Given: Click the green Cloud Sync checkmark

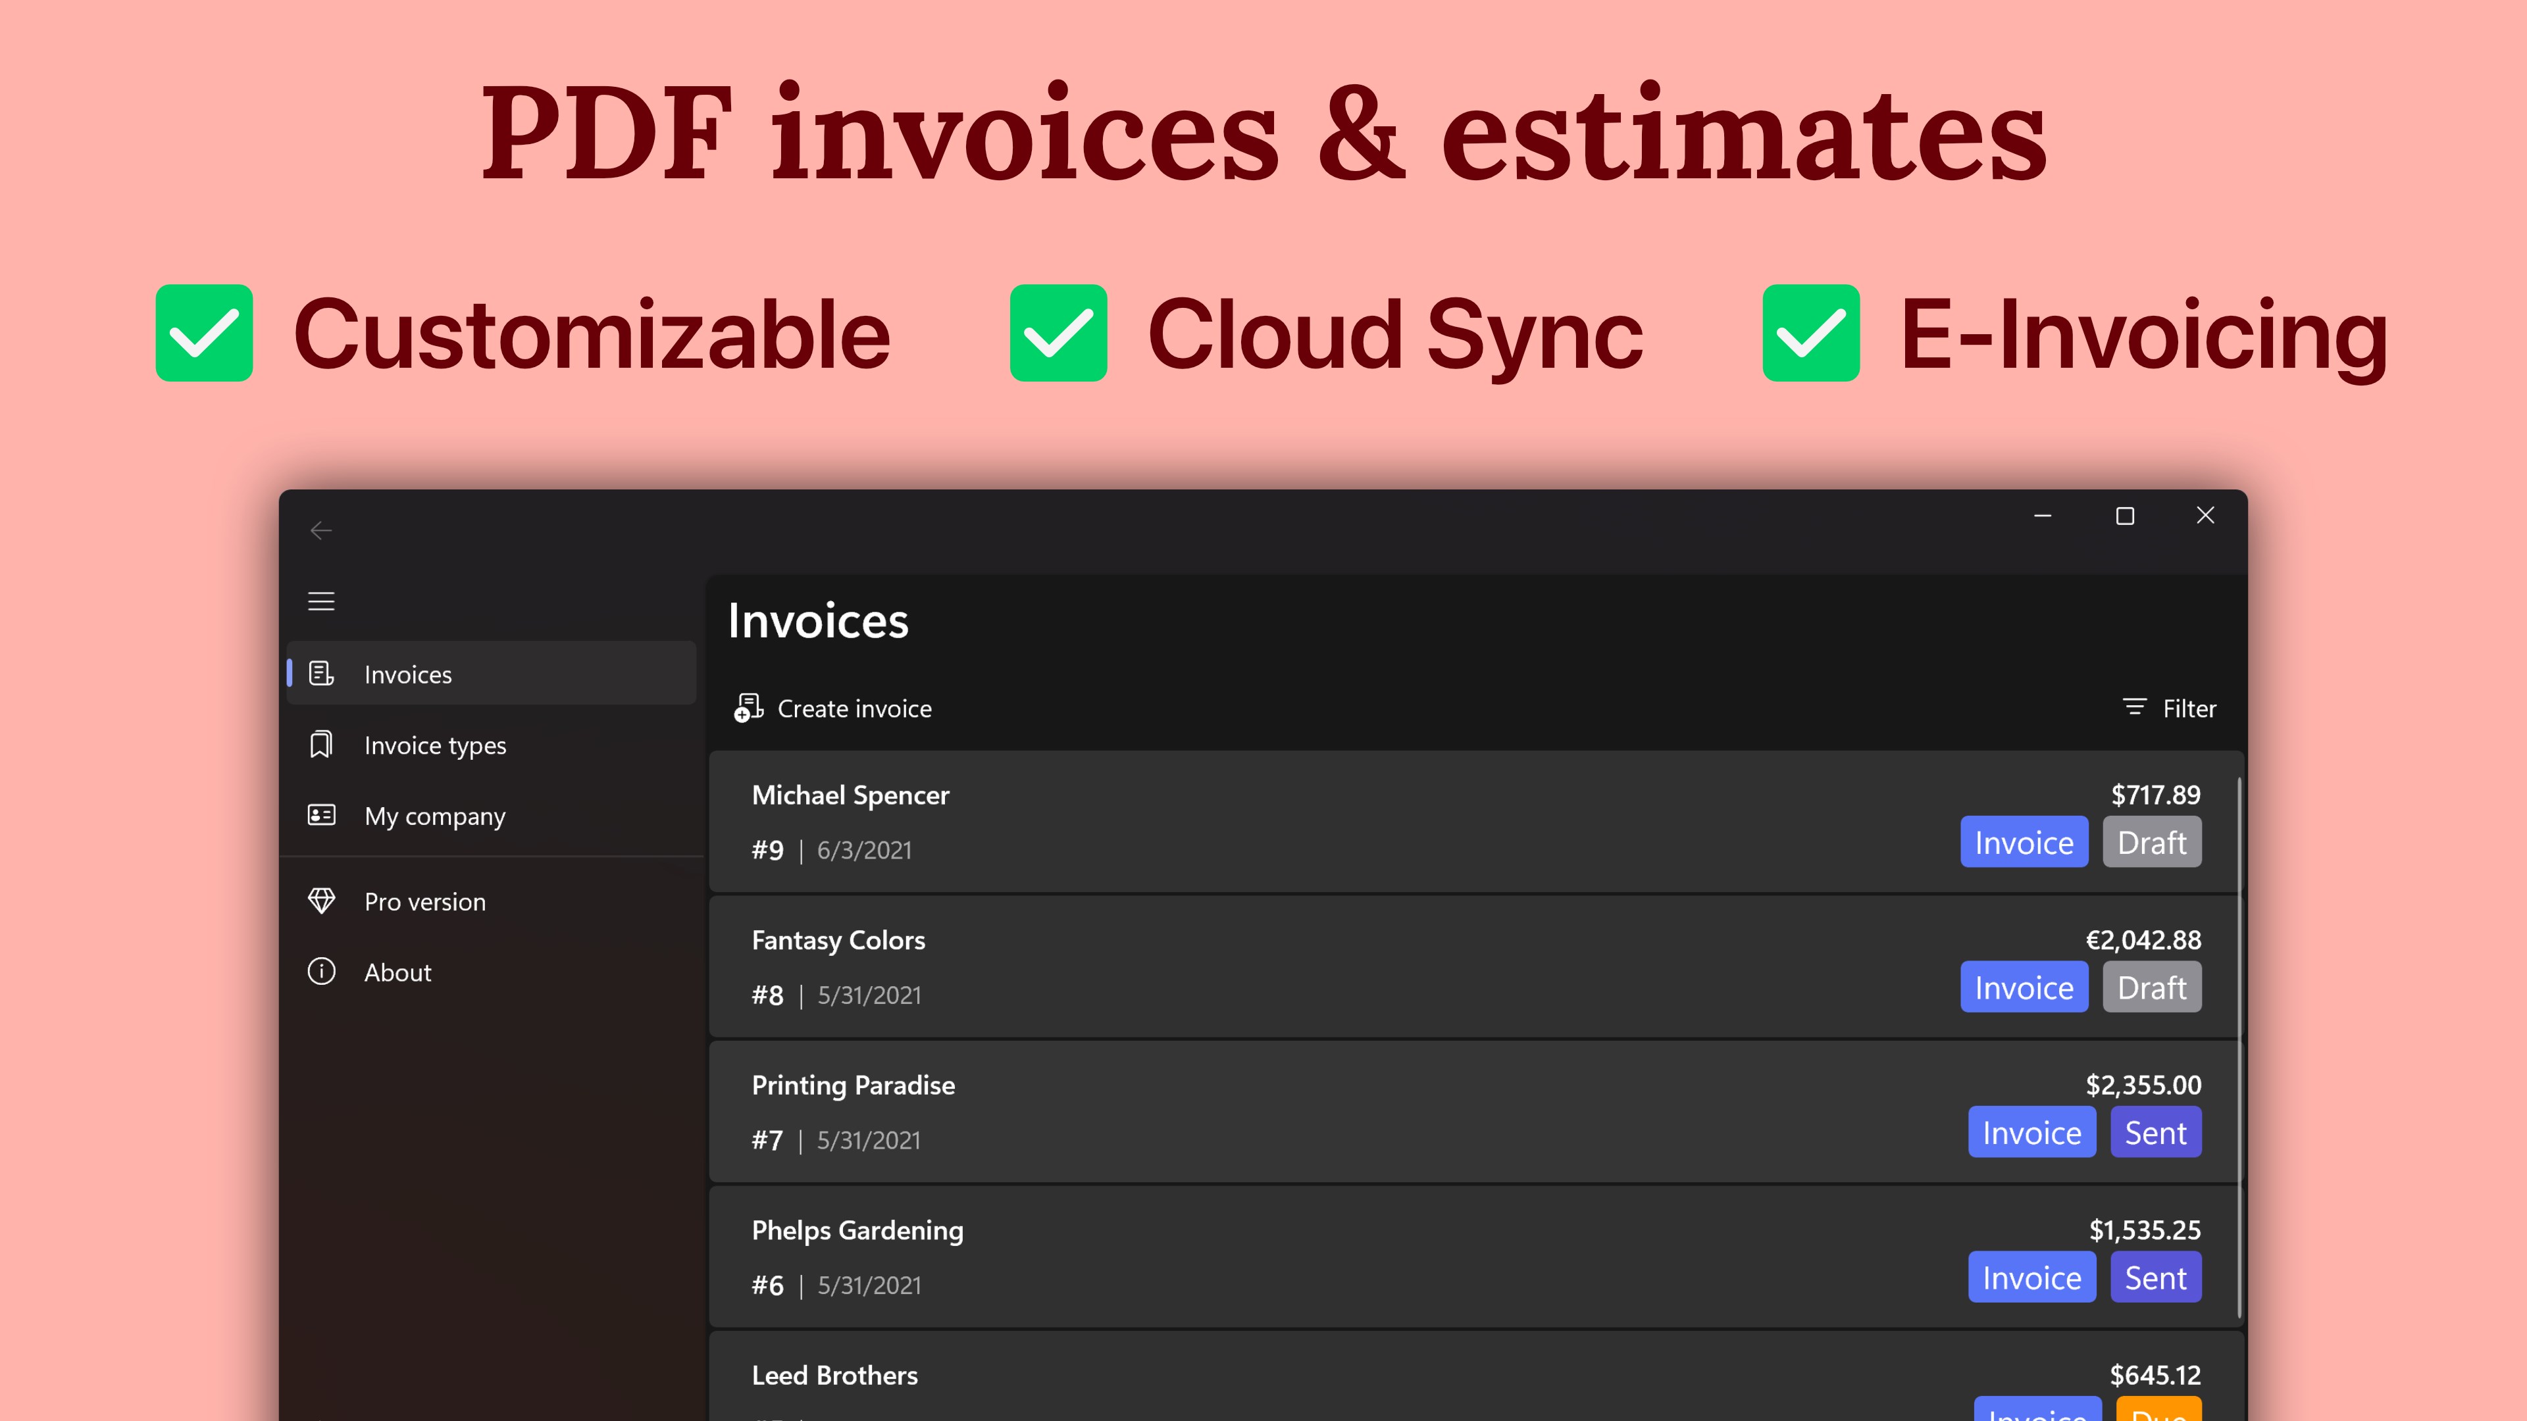Looking at the screenshot, I should click(1058, 332).
